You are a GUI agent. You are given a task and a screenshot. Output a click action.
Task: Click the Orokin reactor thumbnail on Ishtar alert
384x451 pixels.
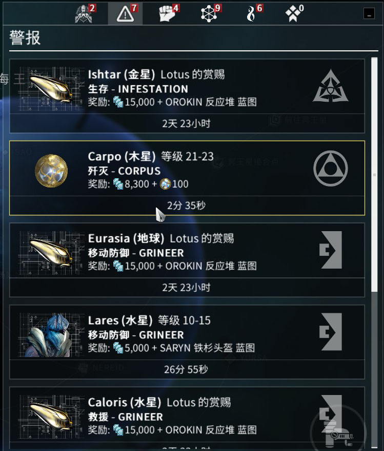pyautogui.click(x=49, y=89)
